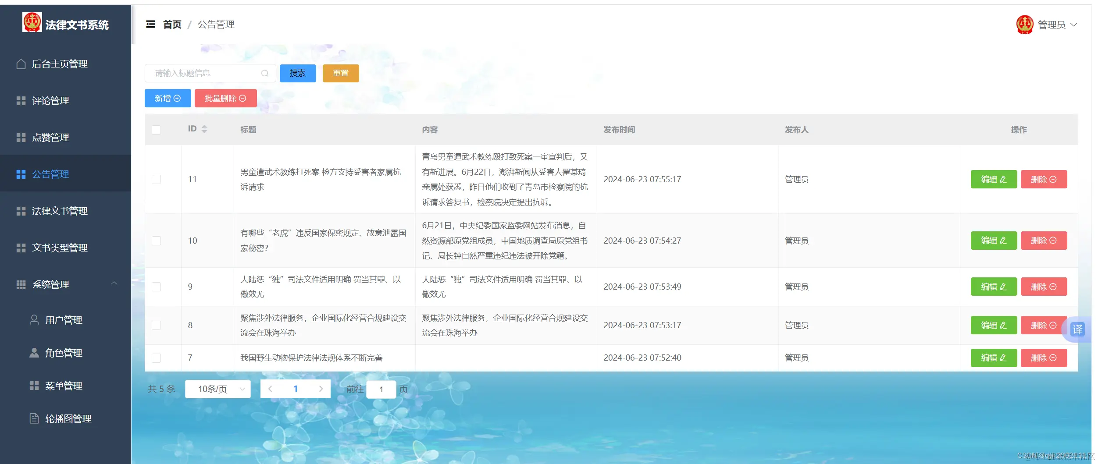Click the administrator avatar icon
The width and height of the screenshot is (1098, 464).
(x=1025, y=25)
